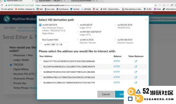The width and height of the screenshot is (176, 104).
Task: Open the jenkins.ci bookmark
Action: click(132, 9)
